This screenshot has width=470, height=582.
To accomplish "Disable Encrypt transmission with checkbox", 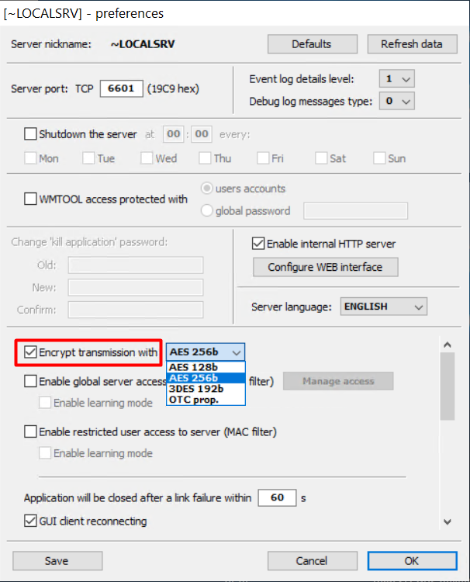I will 31,352.
